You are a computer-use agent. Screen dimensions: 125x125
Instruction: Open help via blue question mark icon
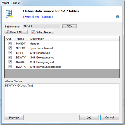(x=117, y=17)
